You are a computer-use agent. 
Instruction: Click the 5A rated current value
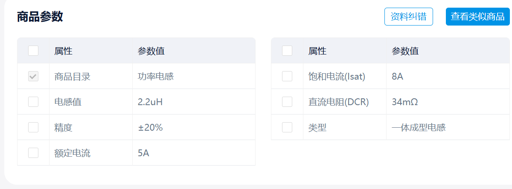143,153
